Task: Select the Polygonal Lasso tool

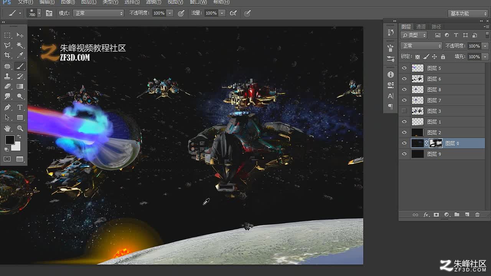Action: tap(7, 45)
